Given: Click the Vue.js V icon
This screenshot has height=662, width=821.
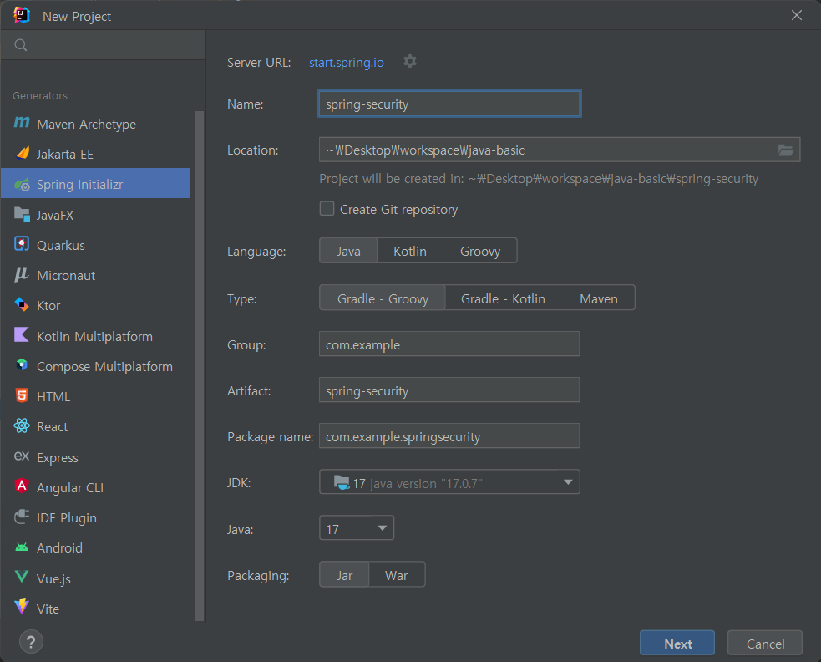Looking at the screenshot, I should 22,577.
